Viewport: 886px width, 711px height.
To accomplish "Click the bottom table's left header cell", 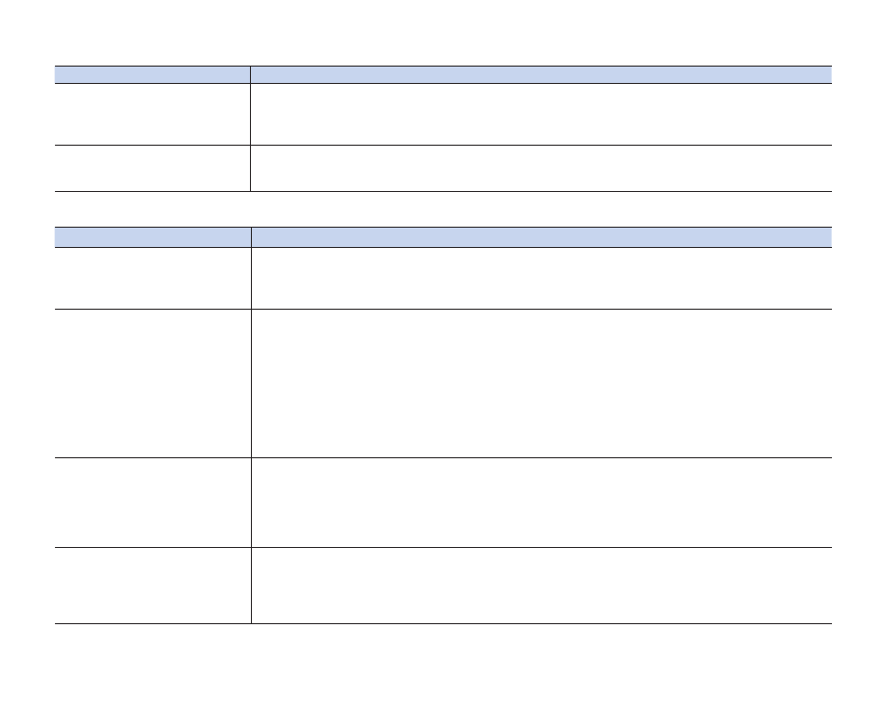I will click(152, 236).
